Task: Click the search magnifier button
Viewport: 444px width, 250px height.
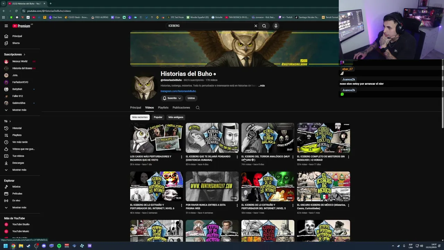Action: (264, 26)
